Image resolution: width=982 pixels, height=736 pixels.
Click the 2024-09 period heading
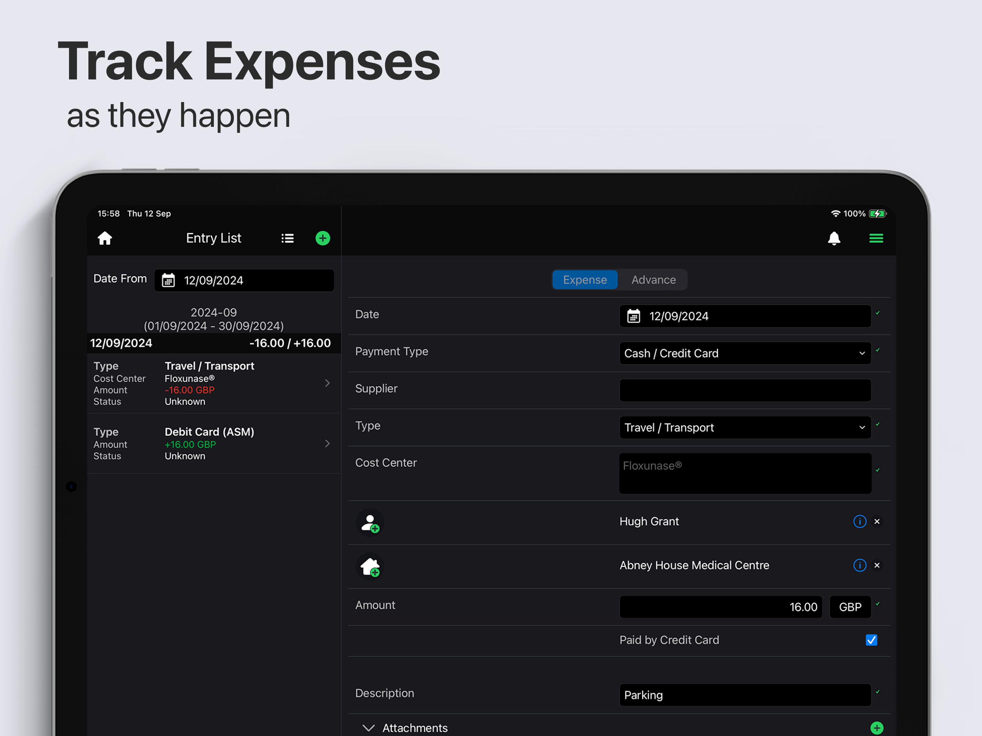(x=214, y=313)
